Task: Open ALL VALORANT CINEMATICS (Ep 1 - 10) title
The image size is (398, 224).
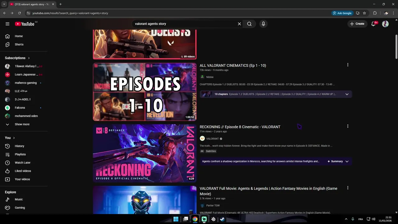Action: click(233, 65)
